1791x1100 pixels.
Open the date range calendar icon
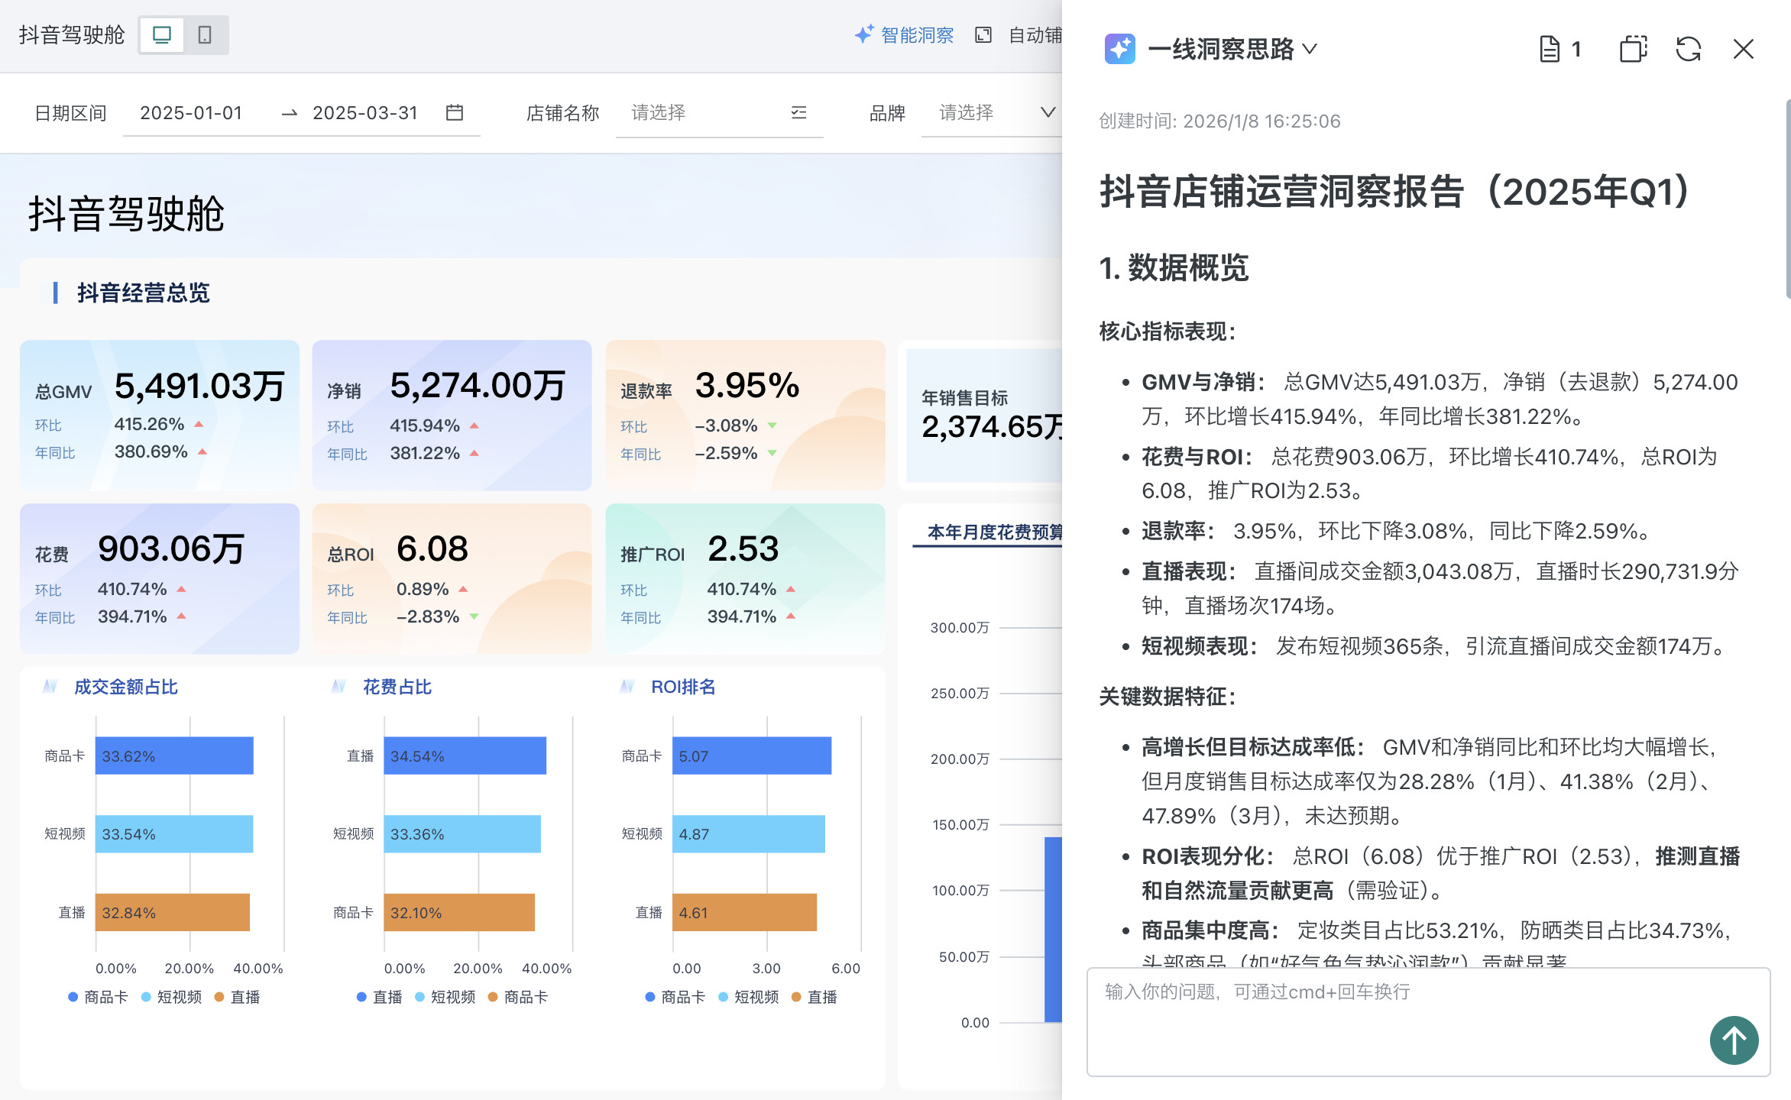tap(455, 113)
